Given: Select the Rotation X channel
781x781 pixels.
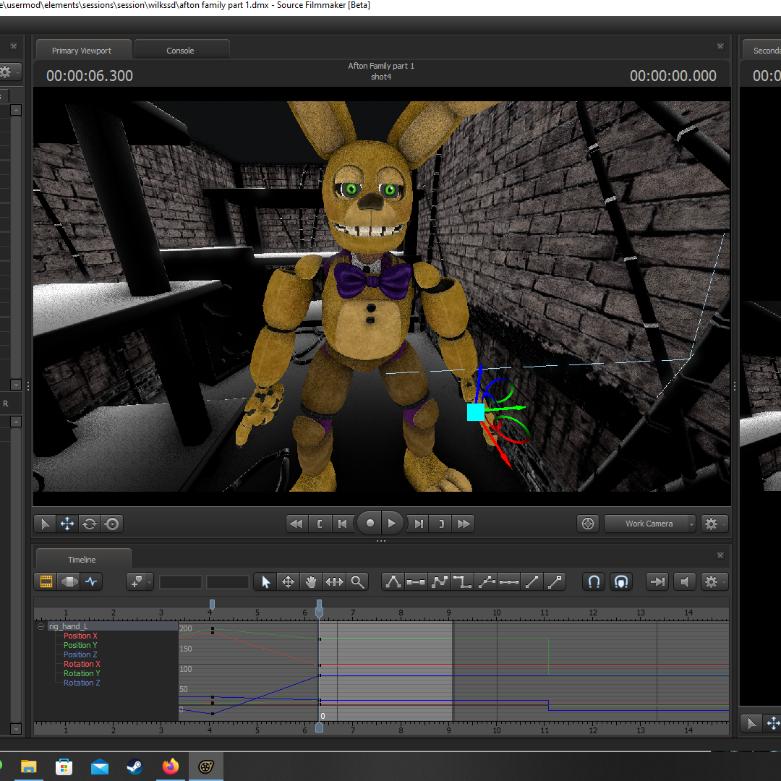Looking at the screenshot, I should (x=82, y=664).
